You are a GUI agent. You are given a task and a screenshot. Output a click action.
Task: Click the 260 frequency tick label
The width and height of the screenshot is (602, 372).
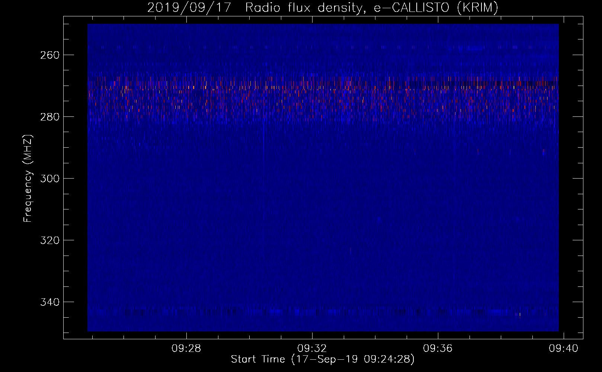49,55
